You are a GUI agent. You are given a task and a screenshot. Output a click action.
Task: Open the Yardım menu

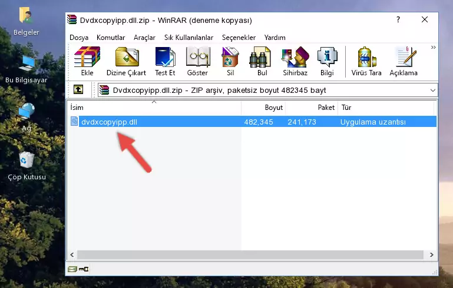275,38
